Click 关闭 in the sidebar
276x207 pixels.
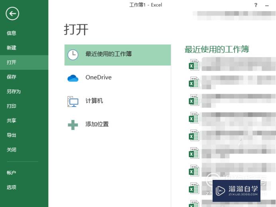pos(12,150)
